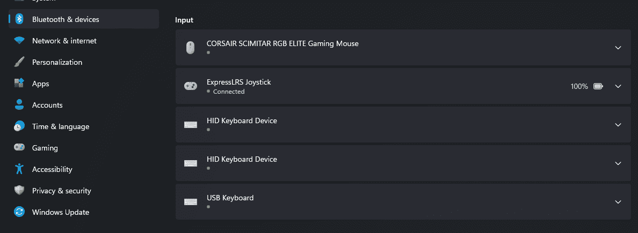The width and height of the screenshot is (638, 233).
Task: Click the Accounts person icon
Action: (19, 105)
